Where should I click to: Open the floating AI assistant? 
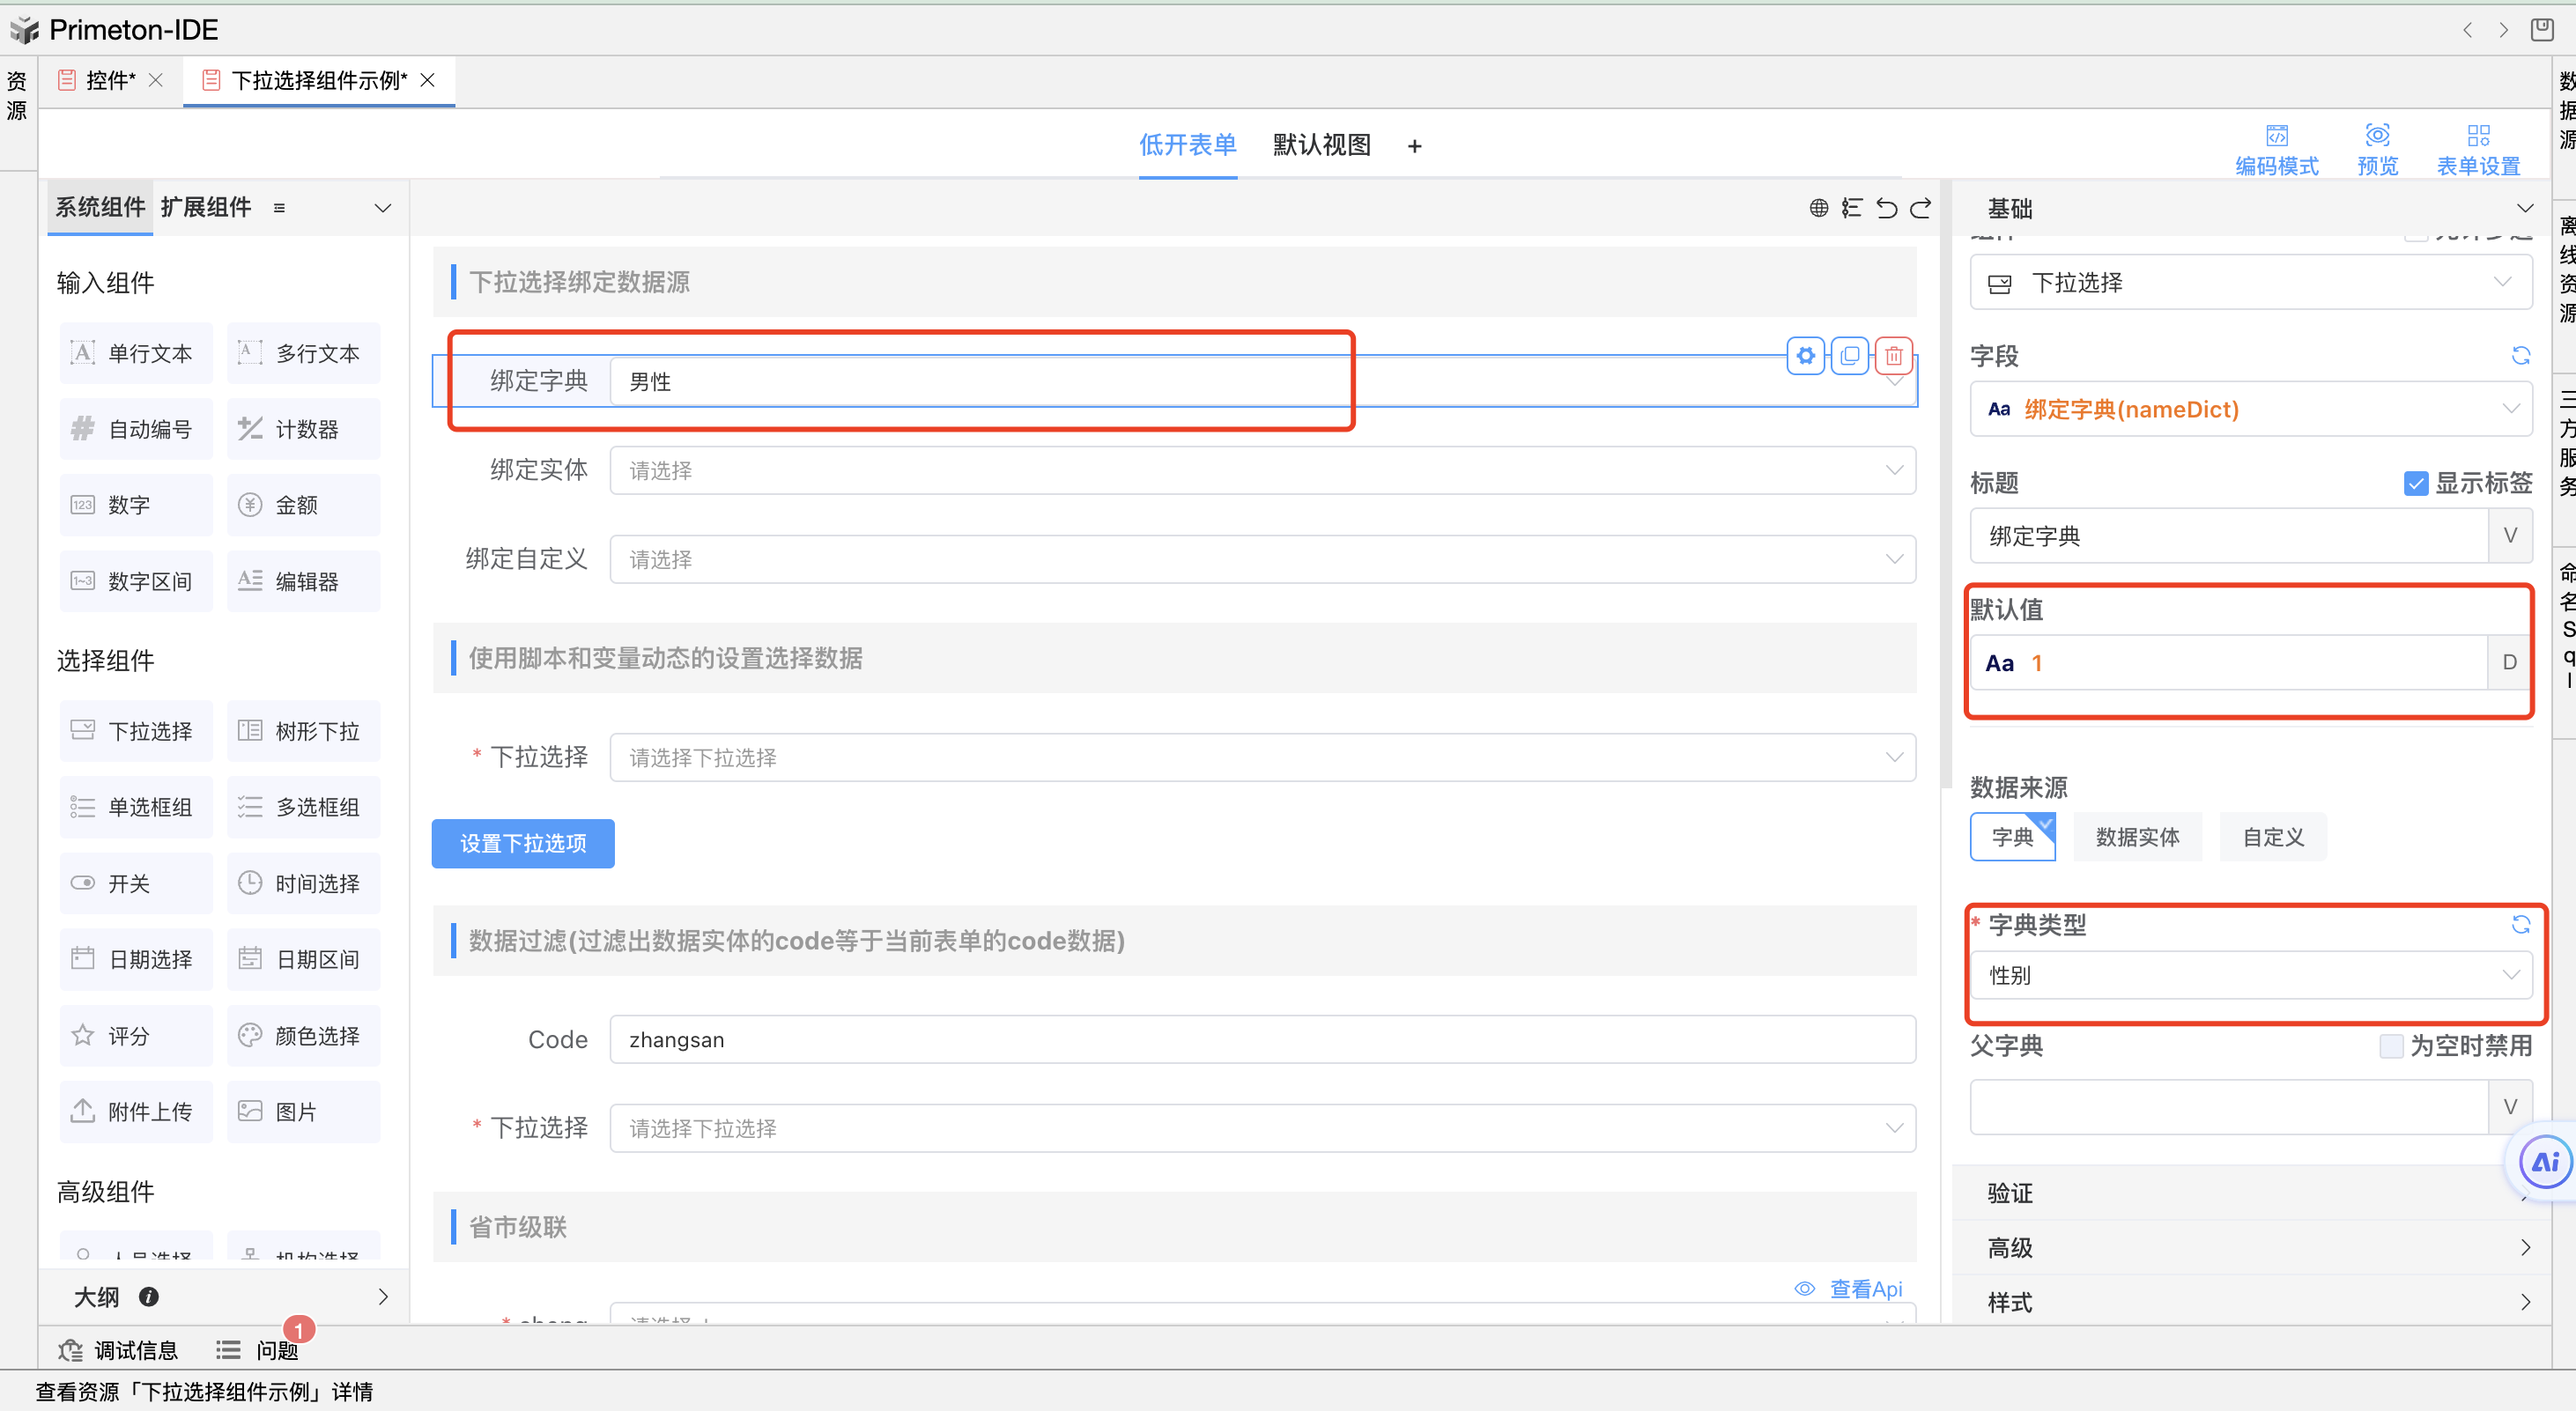pos(2543,1162)
